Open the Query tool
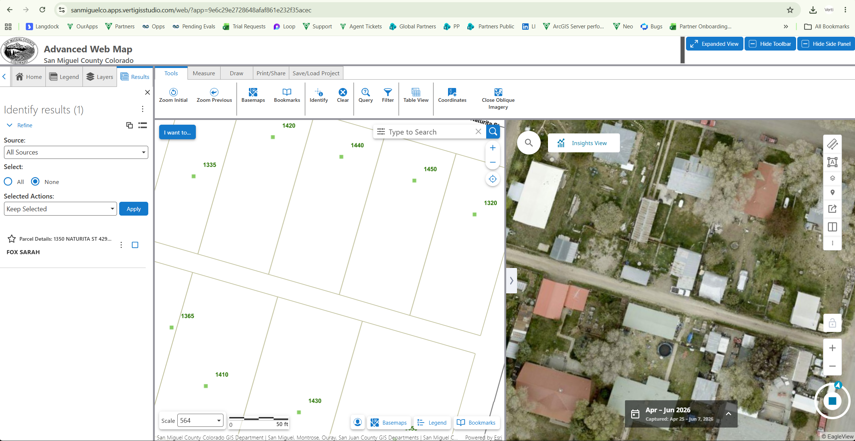Viewport: 855px width, 441px height. point(366,96)
